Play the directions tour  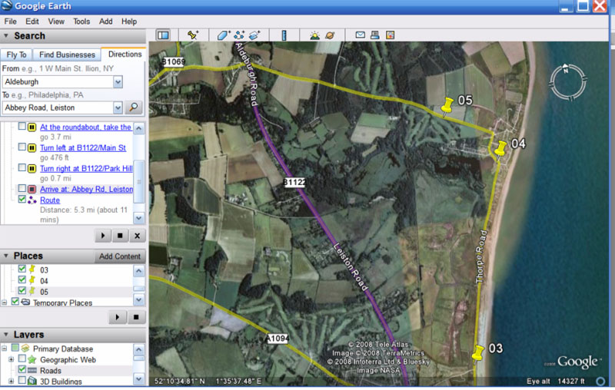103,236
